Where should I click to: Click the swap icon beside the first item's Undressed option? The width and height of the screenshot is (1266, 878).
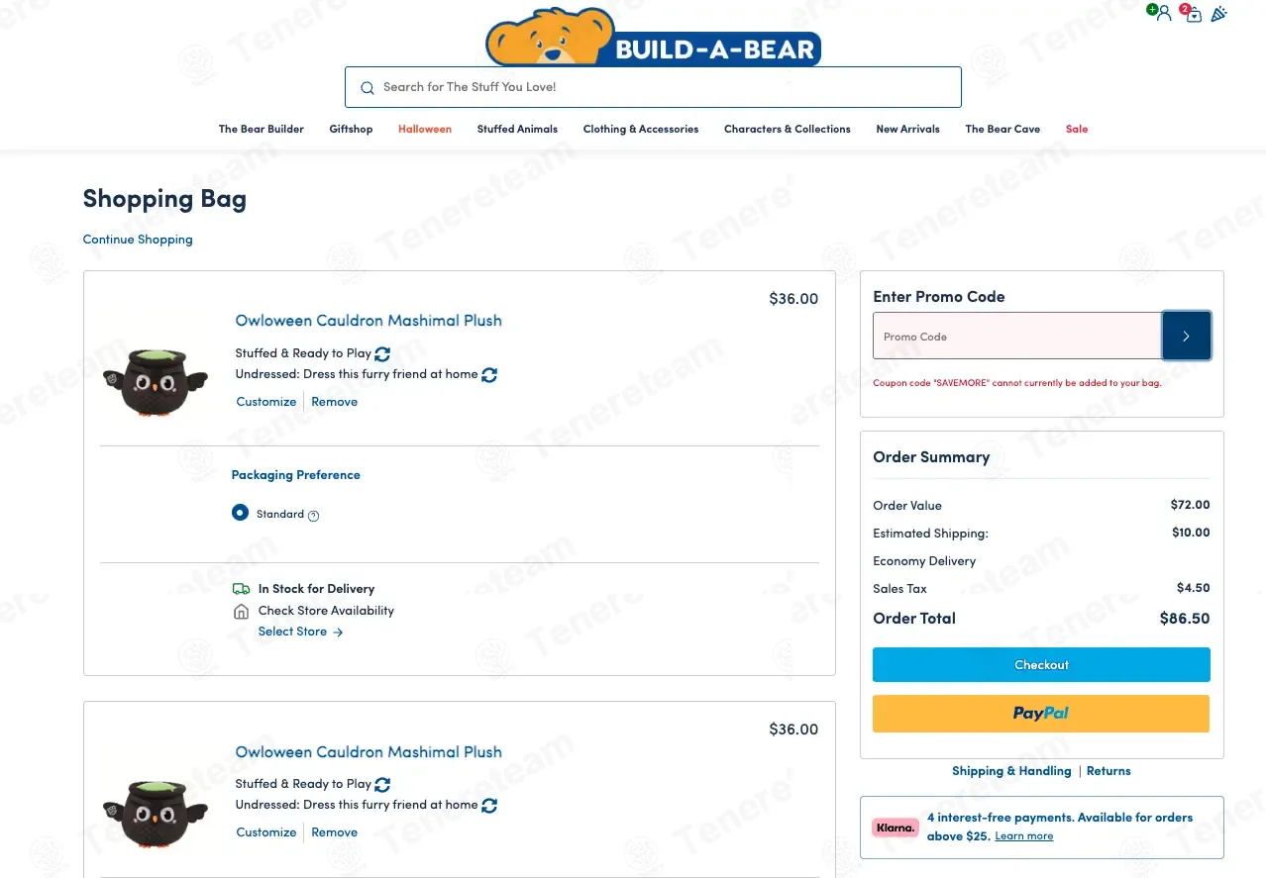click(489, 375)
